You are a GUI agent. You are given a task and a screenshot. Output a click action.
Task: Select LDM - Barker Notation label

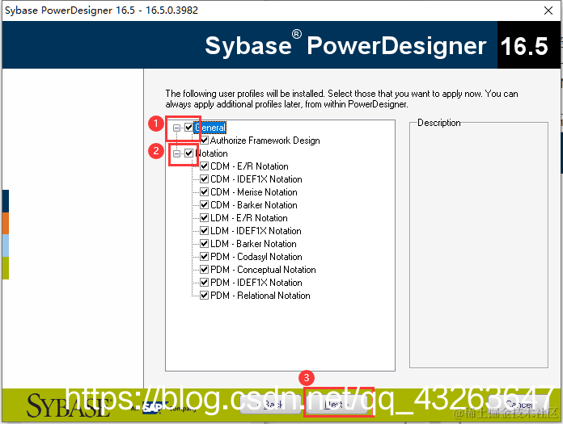point(253,244)
